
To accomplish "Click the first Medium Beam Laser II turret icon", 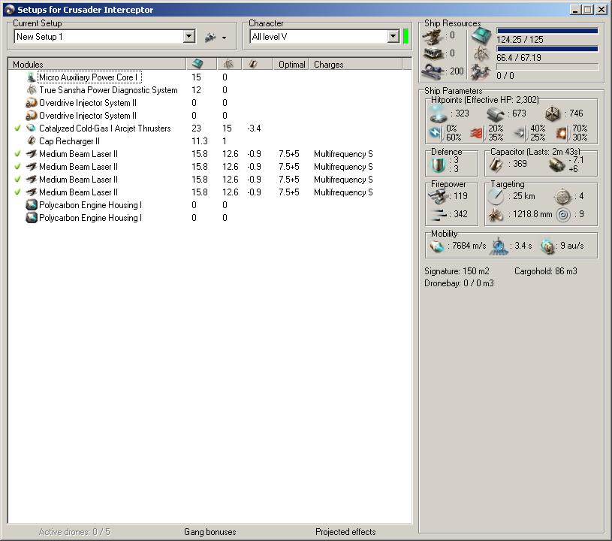I will [x=32, y=153].
